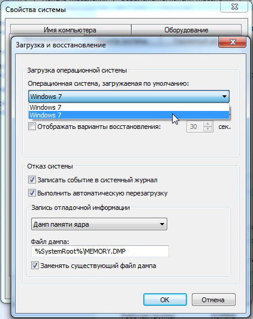Click the dump file path field

pos(100,251)
